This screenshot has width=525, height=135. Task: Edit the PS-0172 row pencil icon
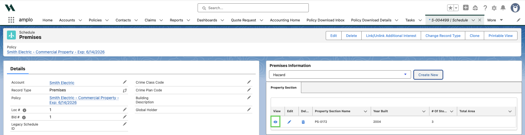289,122
